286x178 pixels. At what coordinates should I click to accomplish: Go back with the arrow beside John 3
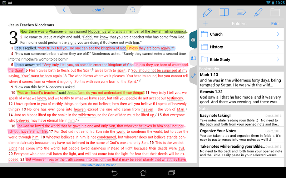(64, 10)
